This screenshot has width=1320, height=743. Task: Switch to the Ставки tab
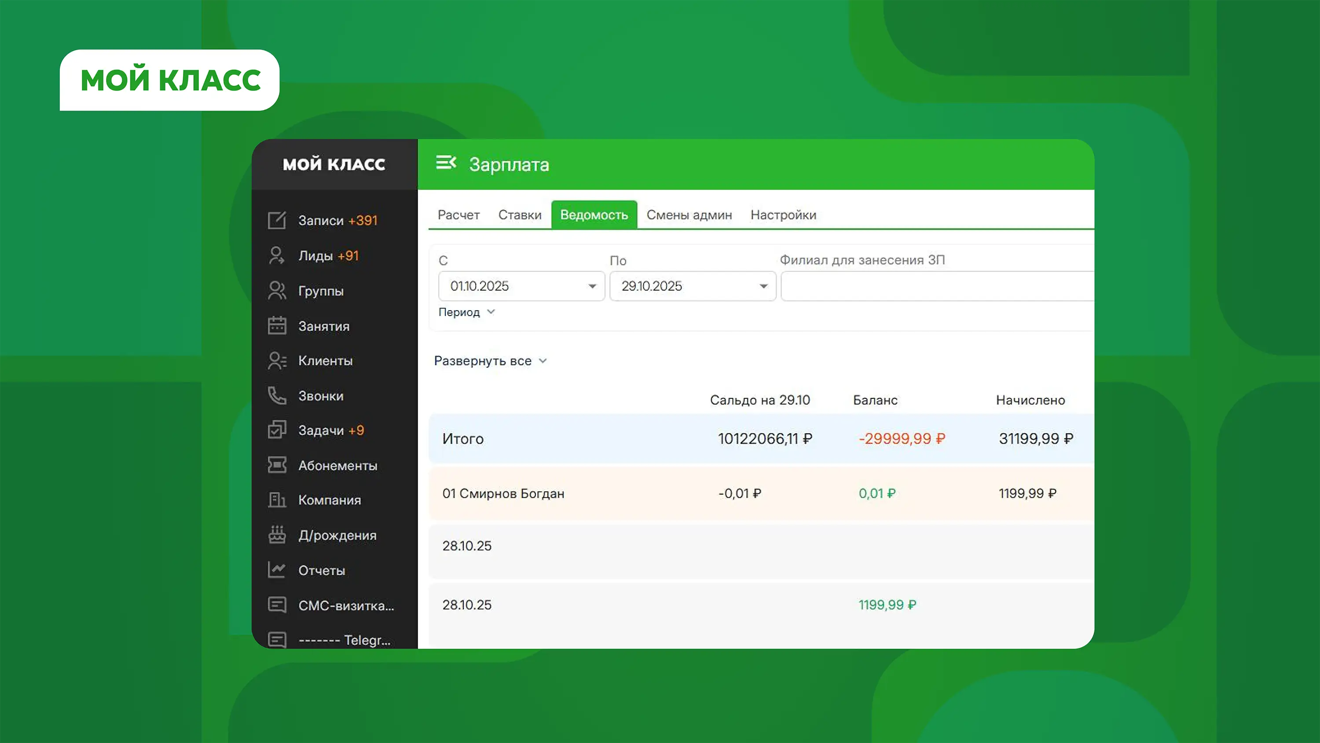pos(519,215)
